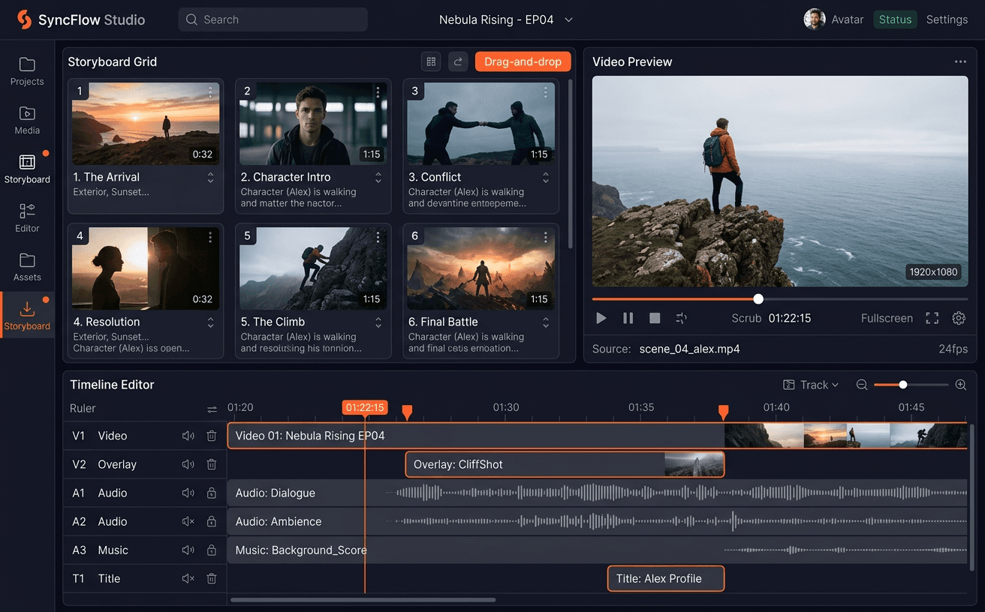The height and width of the screenshot is (612, 985).
Task: Click the grid view icon in Storyboard Grid
Action: click(431, 61)
